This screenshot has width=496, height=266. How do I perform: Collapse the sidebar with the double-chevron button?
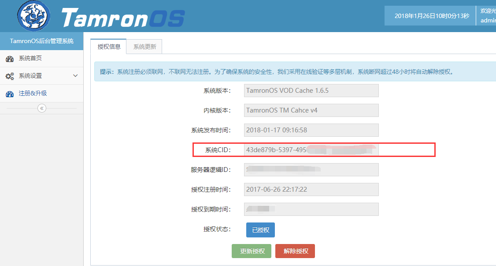42,108
